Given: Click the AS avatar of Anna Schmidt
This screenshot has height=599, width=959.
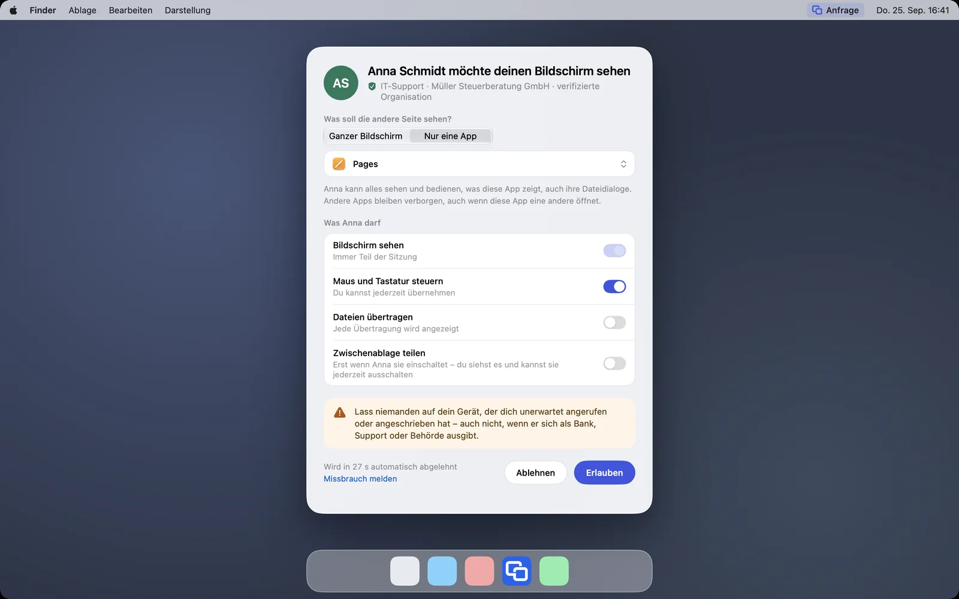Looking at the screenshot, I should point(341,83).
